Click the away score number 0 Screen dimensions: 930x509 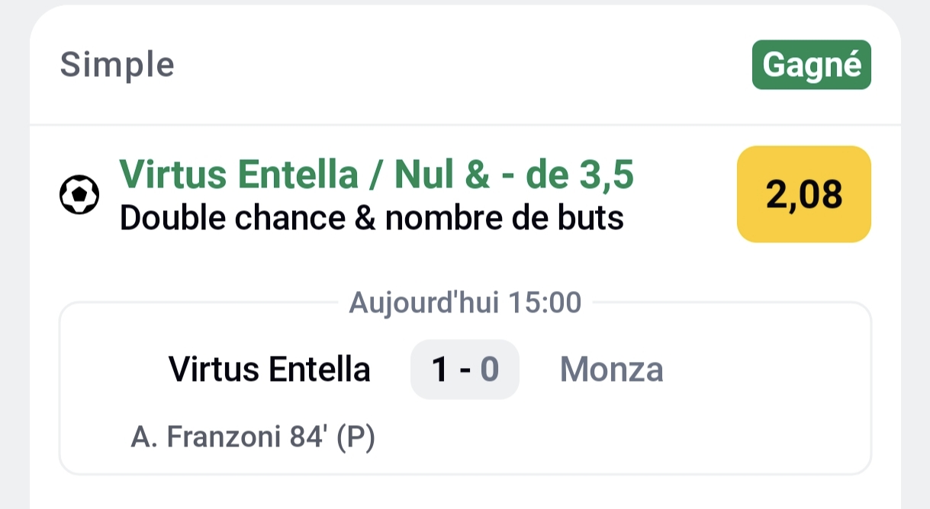click(490, 370)
